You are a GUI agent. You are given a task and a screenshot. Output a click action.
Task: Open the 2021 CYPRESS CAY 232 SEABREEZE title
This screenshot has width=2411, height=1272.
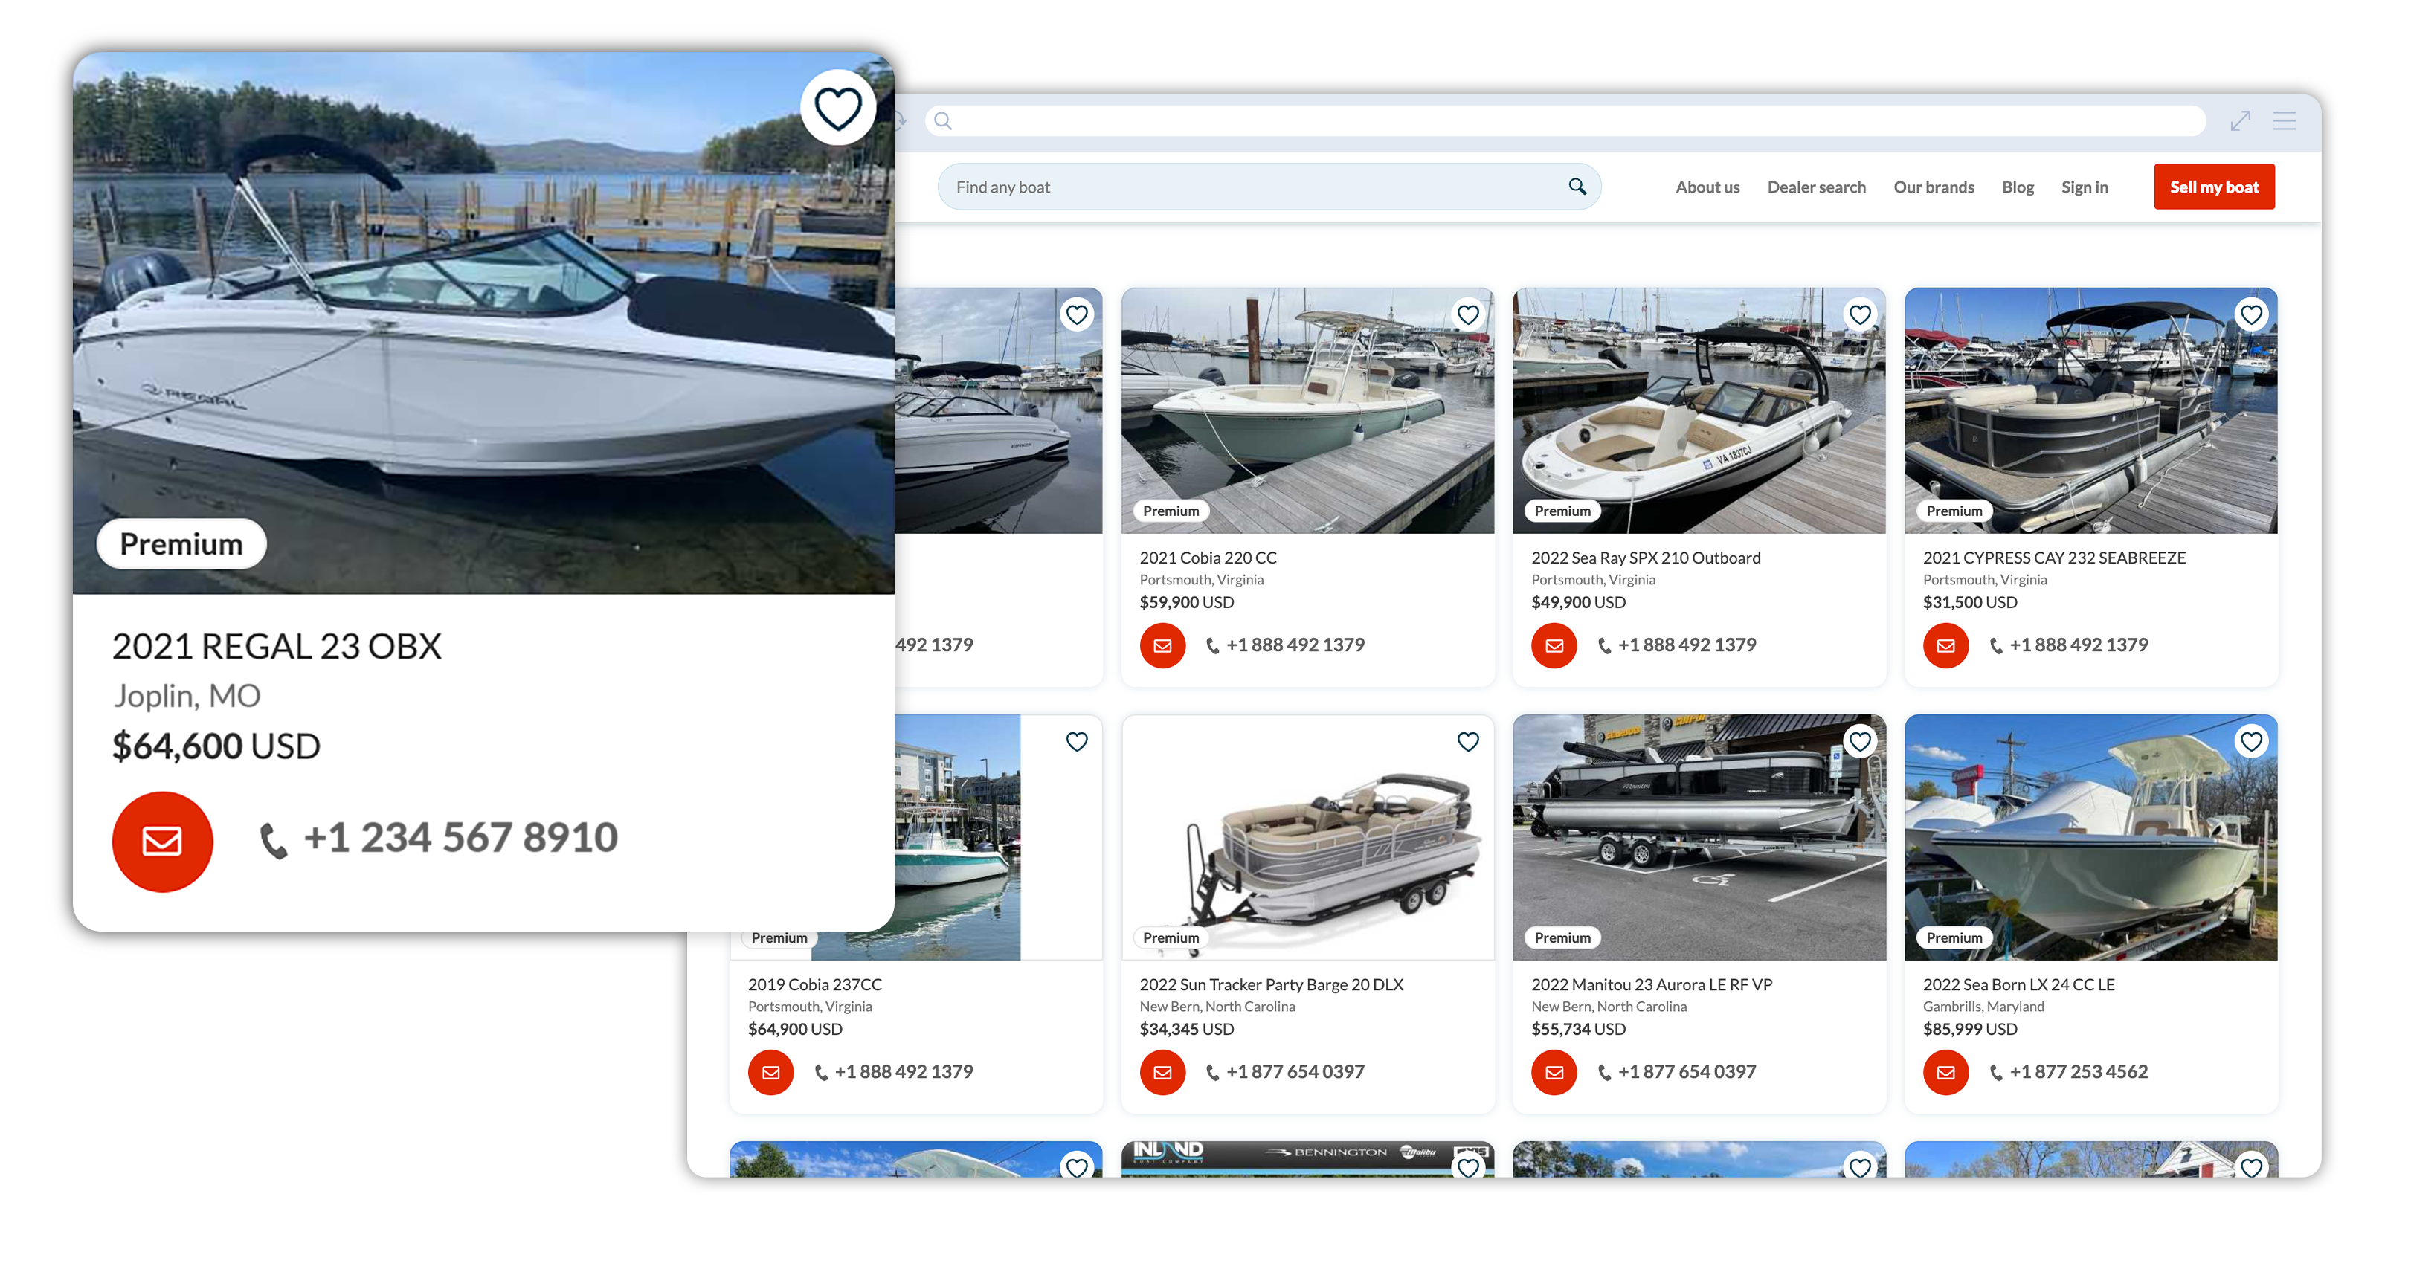(2053, 558)
